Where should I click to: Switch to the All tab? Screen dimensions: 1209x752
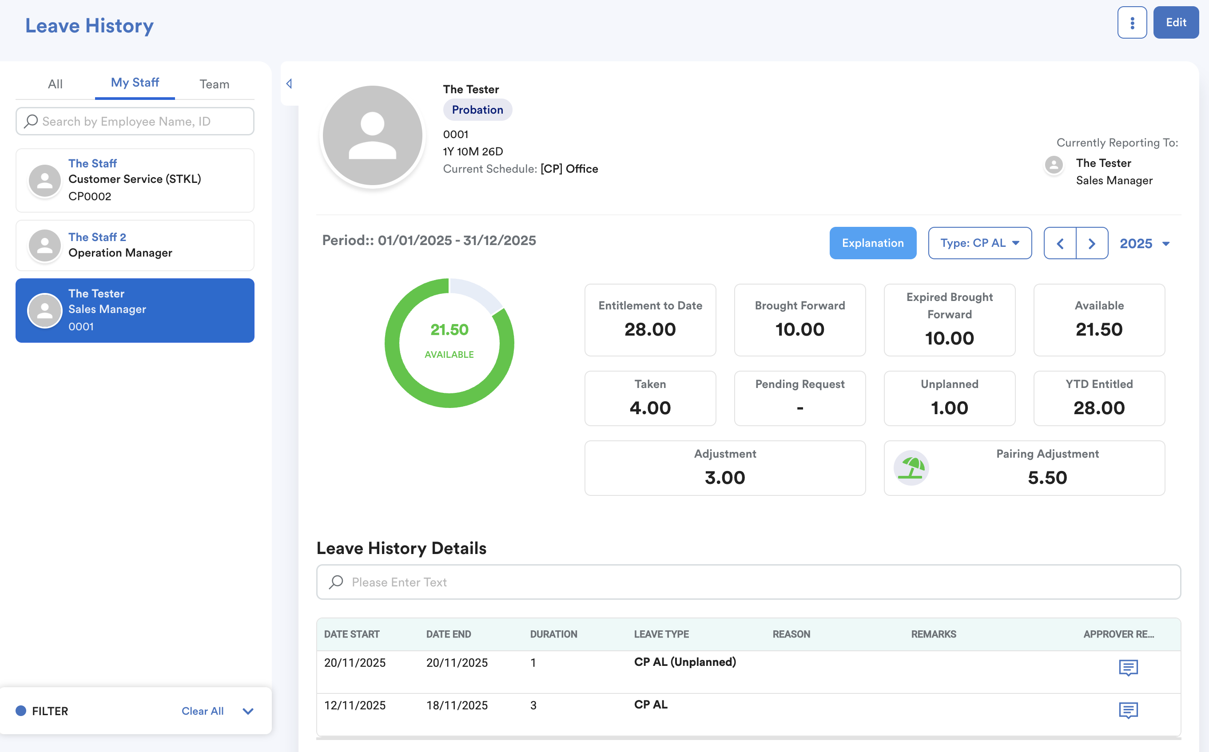pyautogui.click(x=55, y=84)
